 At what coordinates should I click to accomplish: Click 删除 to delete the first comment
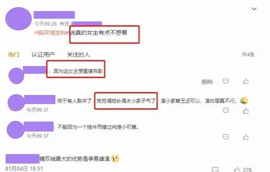[x=207, y=82]
